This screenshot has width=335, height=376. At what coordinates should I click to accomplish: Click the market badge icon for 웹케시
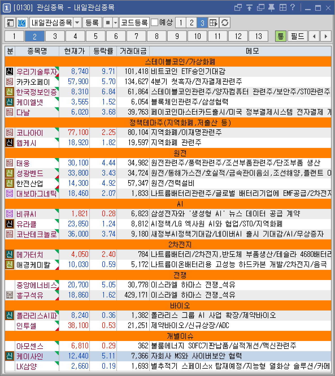(x=10, y=143)
